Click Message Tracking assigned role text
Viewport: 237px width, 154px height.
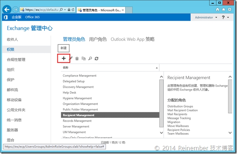point(179,118)
